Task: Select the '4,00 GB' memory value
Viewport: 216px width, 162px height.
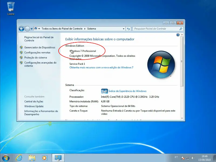Action: click(x=105, y=102)
